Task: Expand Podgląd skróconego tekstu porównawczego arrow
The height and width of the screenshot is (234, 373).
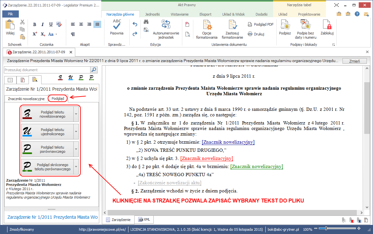Action: coord(76,167)
